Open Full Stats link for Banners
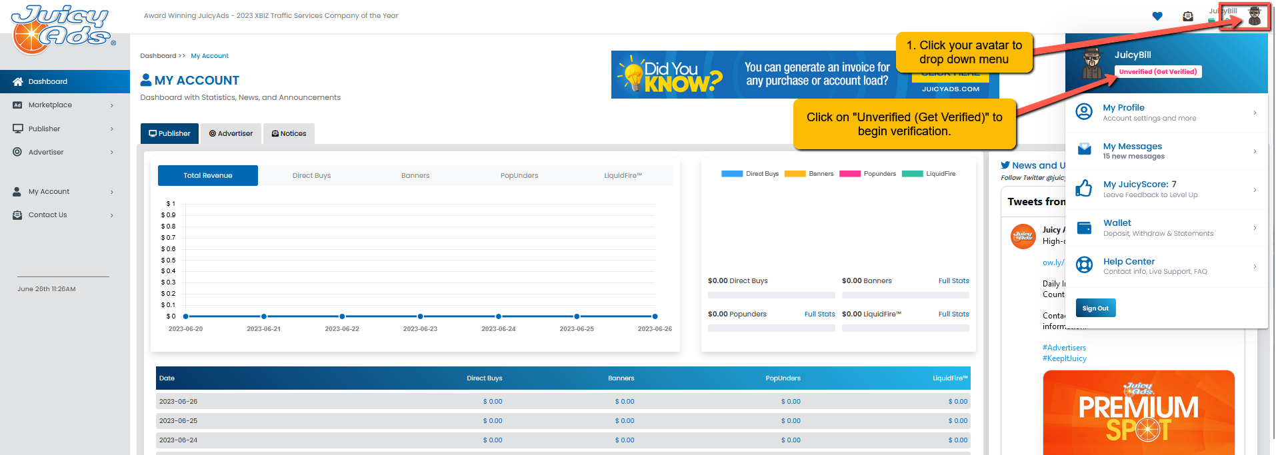 click(953, 280)
